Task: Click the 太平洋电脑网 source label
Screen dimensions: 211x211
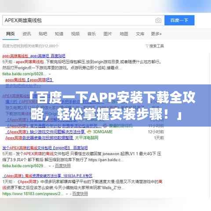Action: click(x=87, y=138)
